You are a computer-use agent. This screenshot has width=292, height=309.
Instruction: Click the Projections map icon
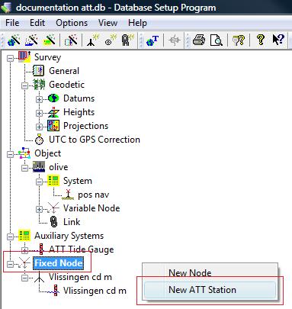click(x=53, y=126)
